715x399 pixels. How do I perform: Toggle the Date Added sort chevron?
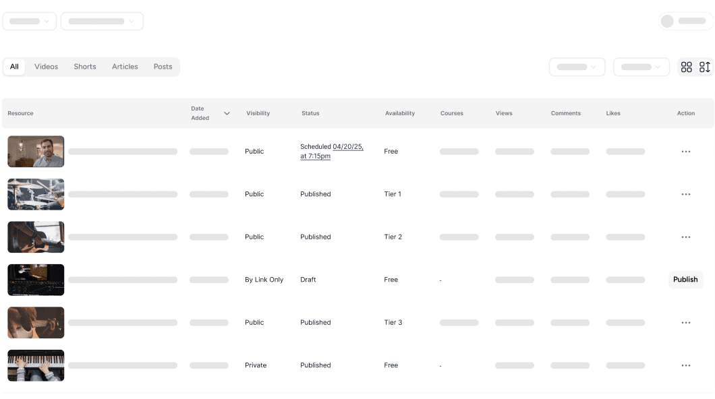(x=227, y=113)
